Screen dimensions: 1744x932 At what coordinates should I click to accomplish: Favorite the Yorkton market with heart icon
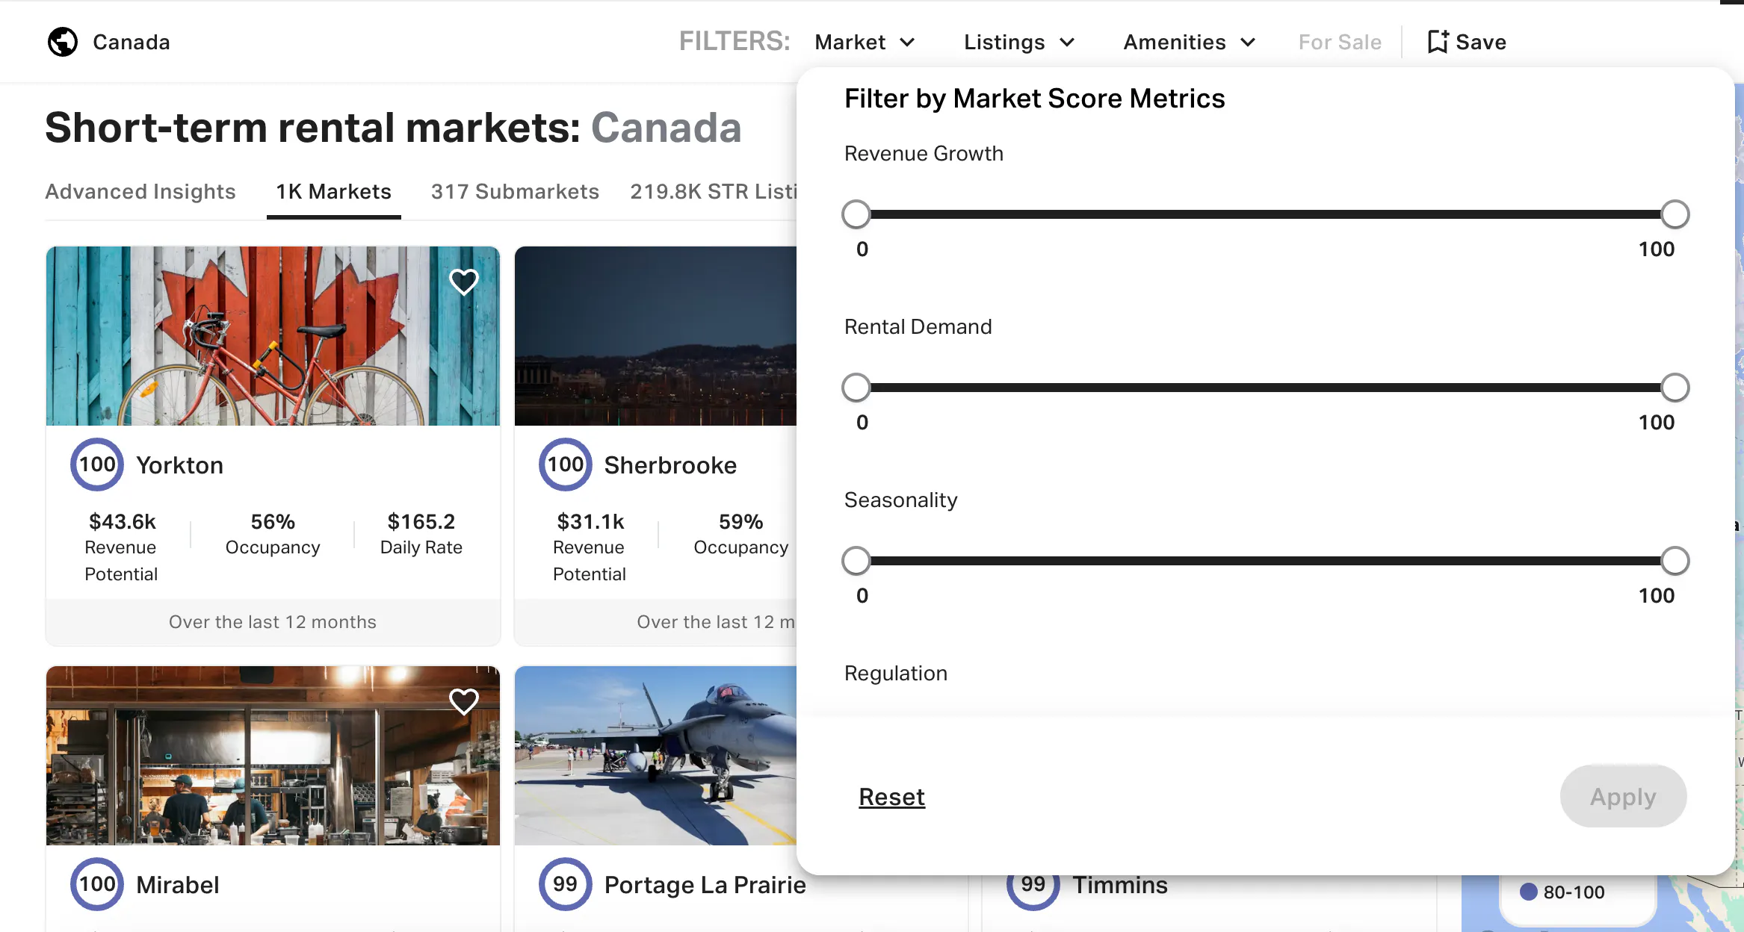click(x=463, y=282)
